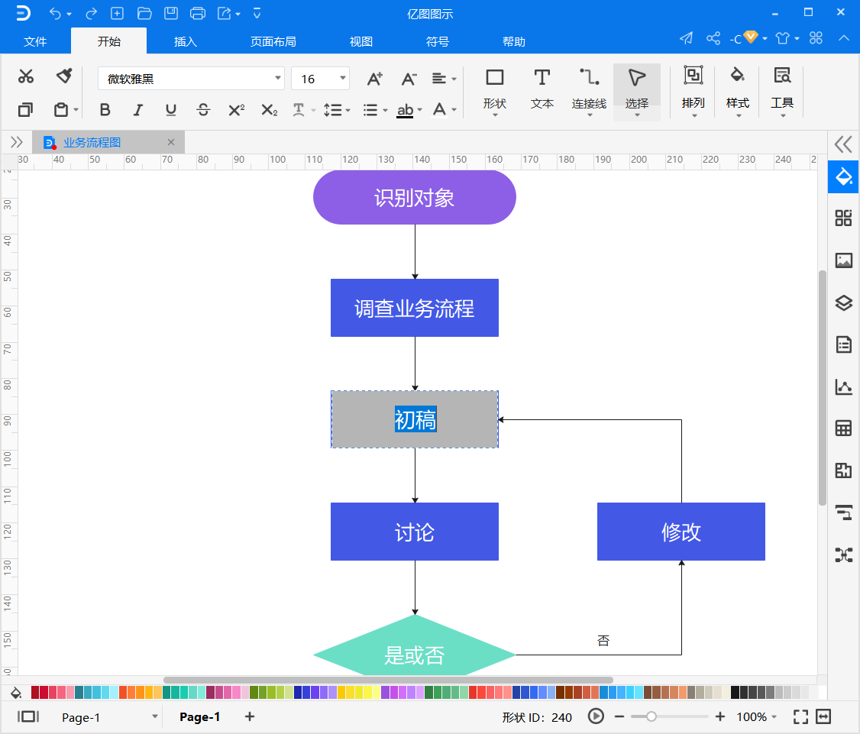Open the image panel in right sidebar
This screenshot has height=734, width=860.
tap(843, 260)
